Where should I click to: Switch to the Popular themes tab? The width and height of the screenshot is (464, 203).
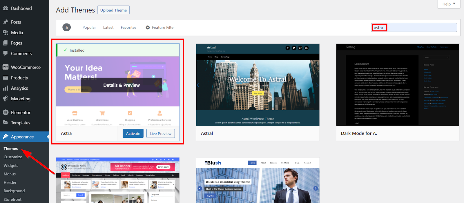(x=89, y=27)
